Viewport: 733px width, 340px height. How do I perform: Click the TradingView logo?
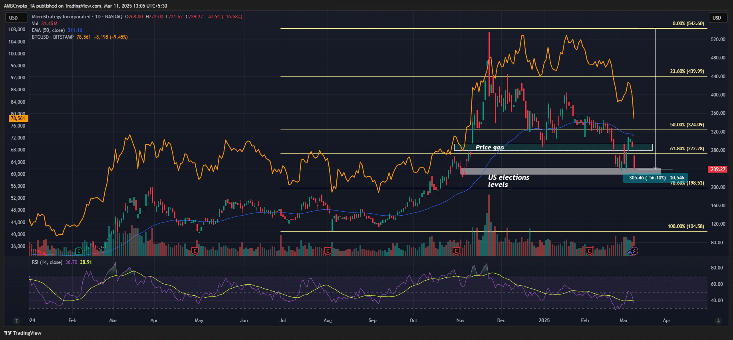tap(23, 333)
